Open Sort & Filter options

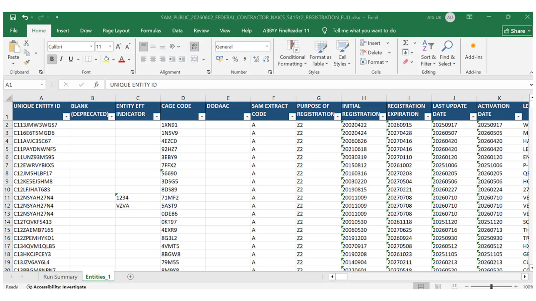428,54
